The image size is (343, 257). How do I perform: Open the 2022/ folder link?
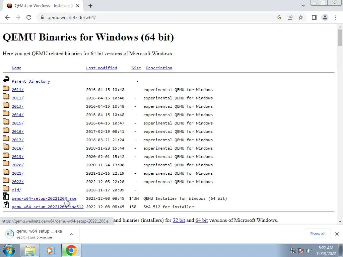18,182
